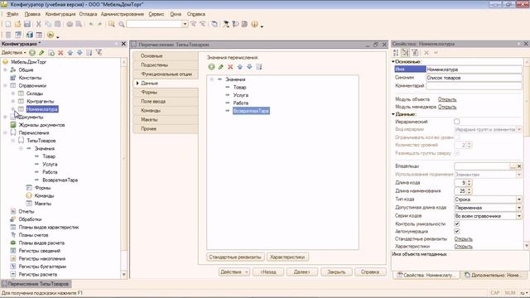Click Перечисление ТипыТоваров window tab
Viewport: 530px width, 298px height.
pos(36,284)
